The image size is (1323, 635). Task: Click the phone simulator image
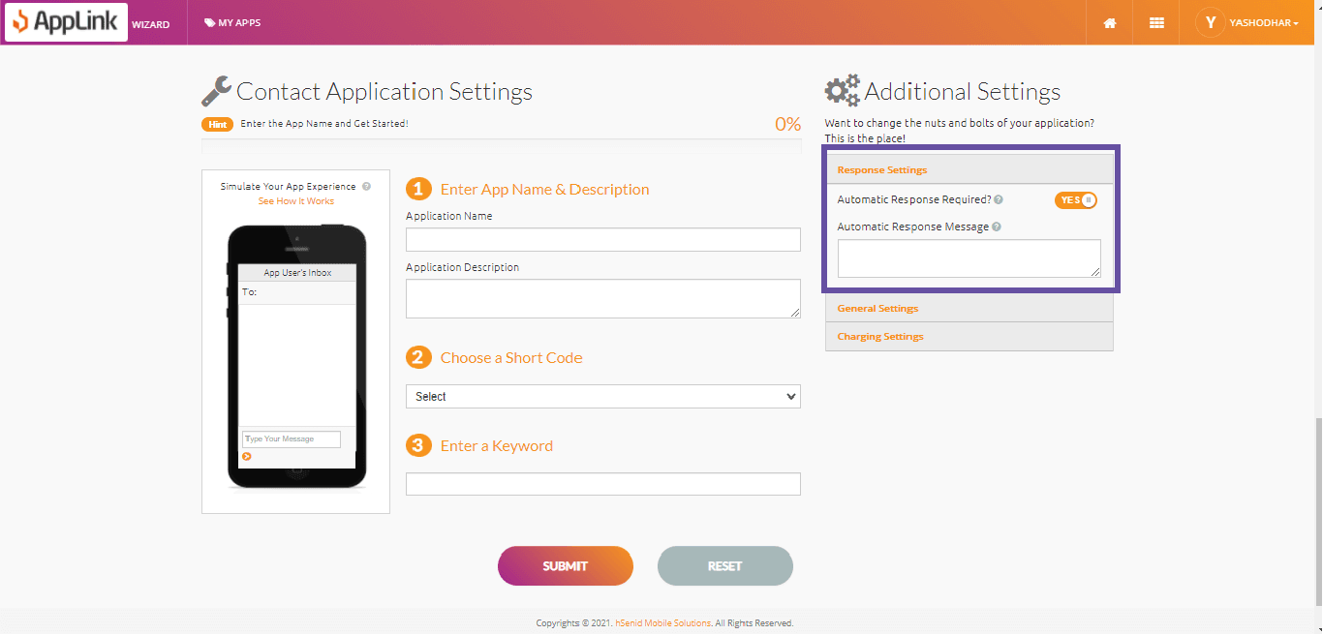tap(297, 357)
